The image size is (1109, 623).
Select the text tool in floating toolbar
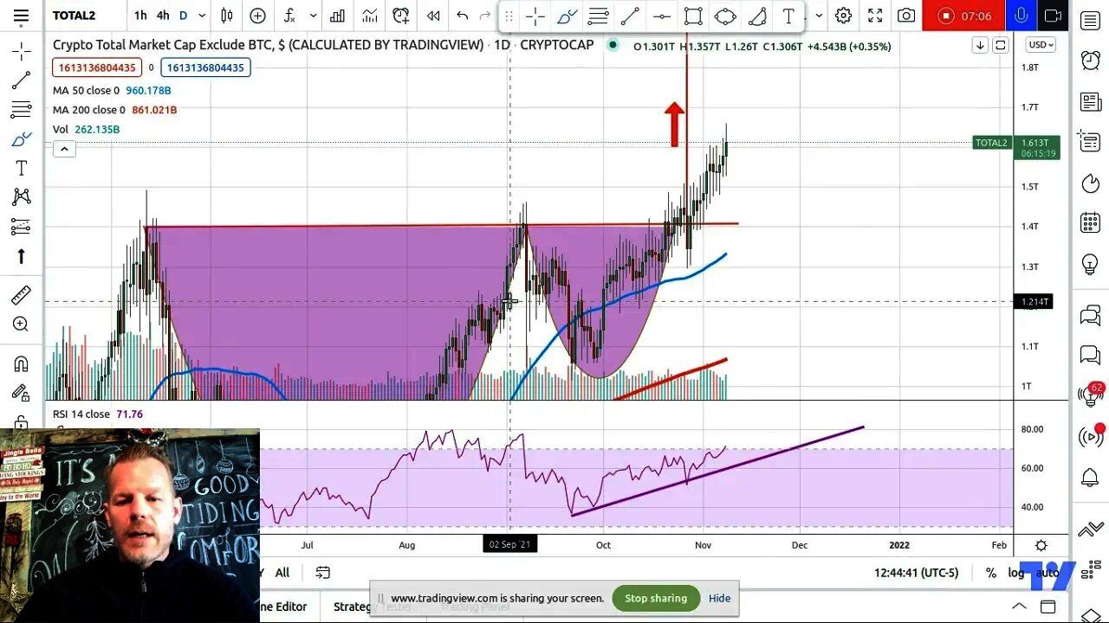[x=788, y=16]
